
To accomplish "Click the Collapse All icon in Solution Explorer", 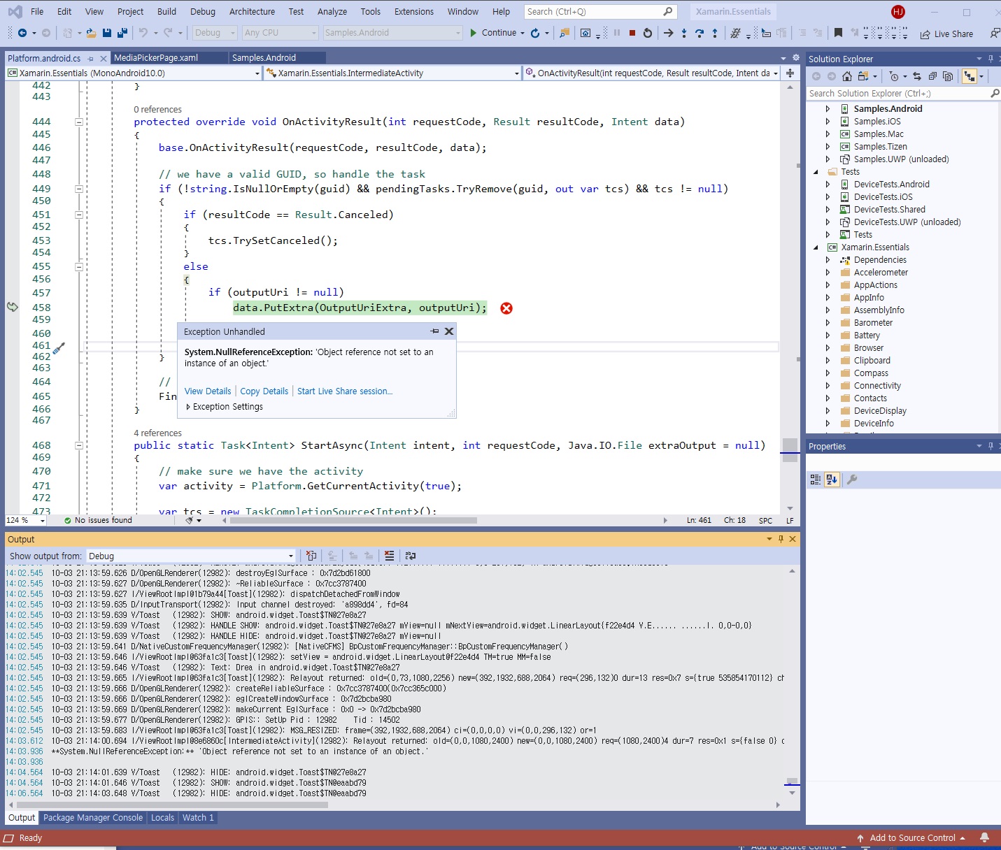I will pyautogui.click(x=932, y=76).
